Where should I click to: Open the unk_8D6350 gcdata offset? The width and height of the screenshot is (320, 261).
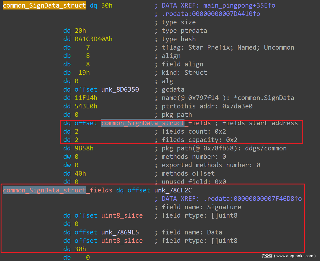tap(120, 89)
